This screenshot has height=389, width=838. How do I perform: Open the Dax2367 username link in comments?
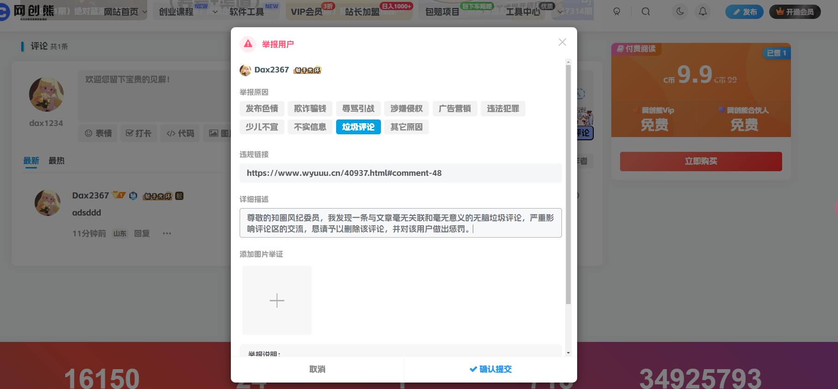point(90,196)
